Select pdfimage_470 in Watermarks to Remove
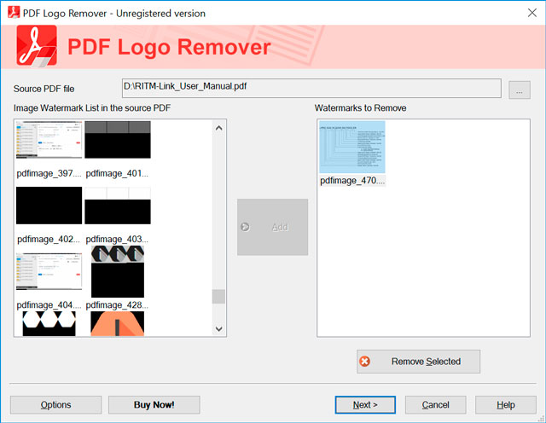This screenshot has height=423, width=546. click(x=351, y=148)
